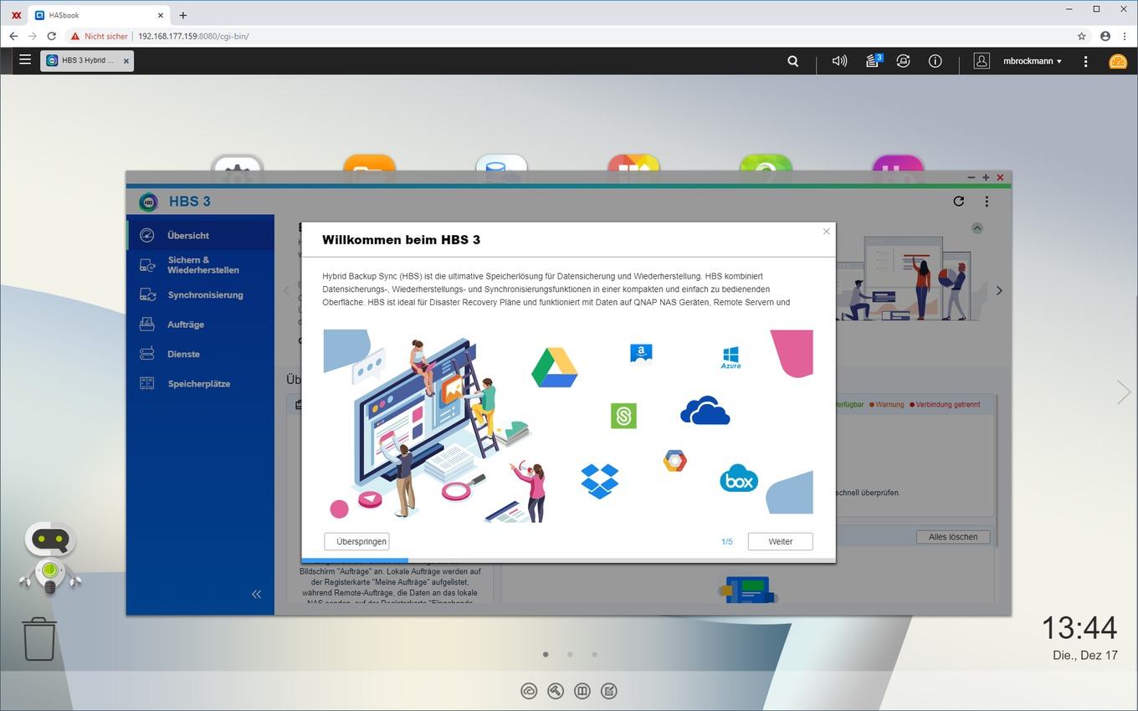Open the Chrome profile icon

point(1105,36)
